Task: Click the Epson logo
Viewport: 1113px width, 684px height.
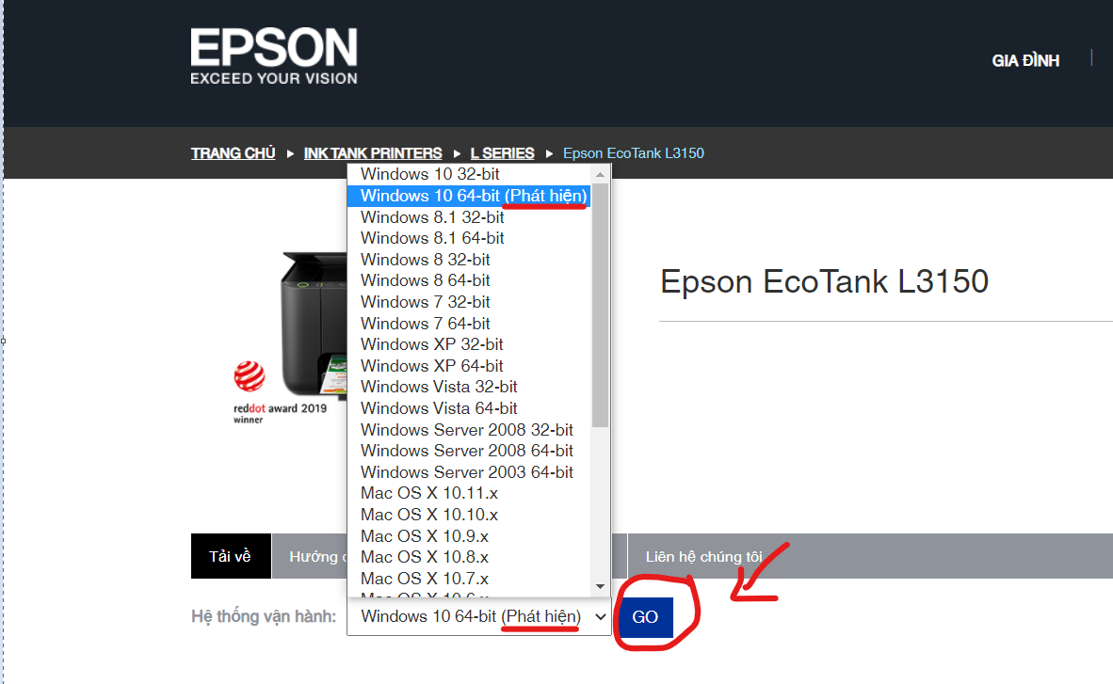Action: (273, 56)
